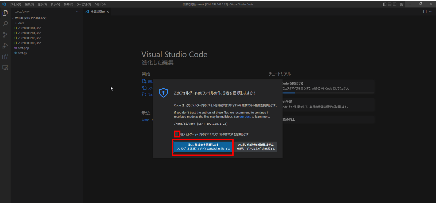Image resolution: width=437 pixels, height=203 pixels.
Task: Open the Extensions view icon
Action: (5, 56)
